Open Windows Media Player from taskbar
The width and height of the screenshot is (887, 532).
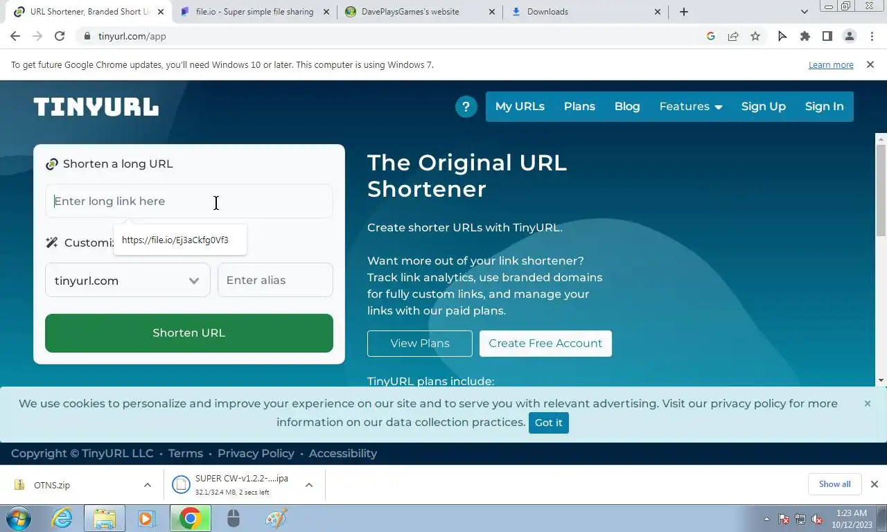pos(146,518)
